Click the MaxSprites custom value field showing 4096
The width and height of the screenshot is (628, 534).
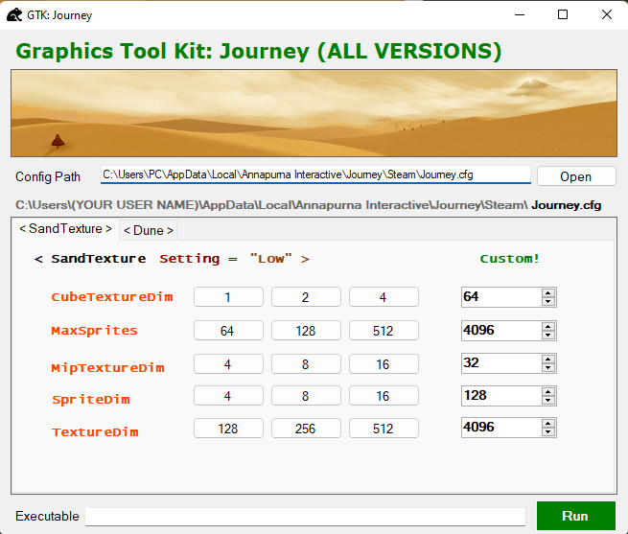[x=500, y=331]
